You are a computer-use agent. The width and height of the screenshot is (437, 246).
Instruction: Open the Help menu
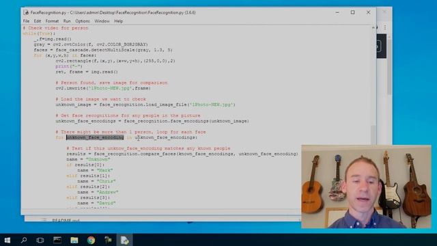(x=118, y=21)
